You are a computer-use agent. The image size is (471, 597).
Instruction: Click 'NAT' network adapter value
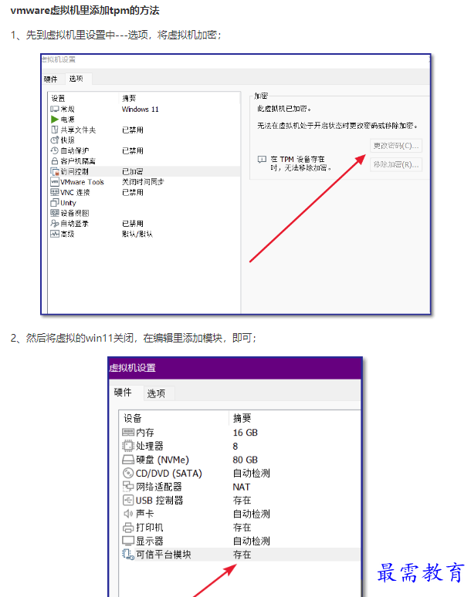(241, 487)
